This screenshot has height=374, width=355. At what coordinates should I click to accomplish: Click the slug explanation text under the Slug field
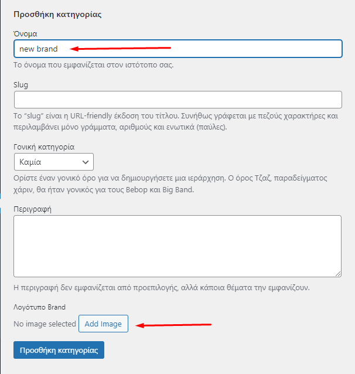[176, 121]
